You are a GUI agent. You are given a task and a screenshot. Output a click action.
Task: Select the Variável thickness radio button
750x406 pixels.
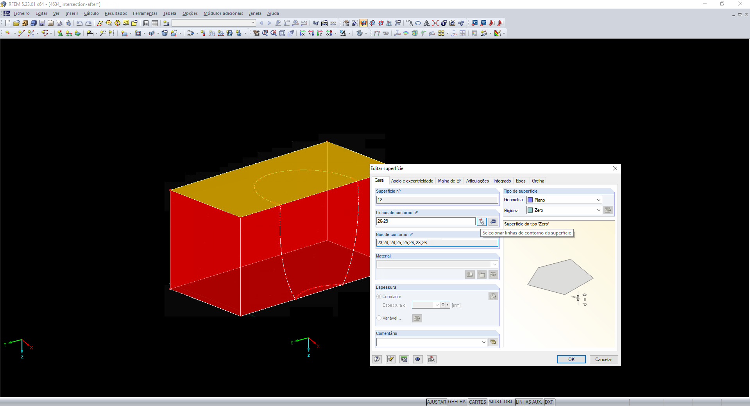tap(379, 318)
